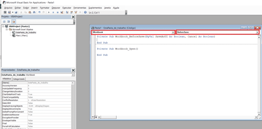Open the Formatar menu
Viewport: 262px width, 129px height.
pyautogui.click(x=45, y=8)
